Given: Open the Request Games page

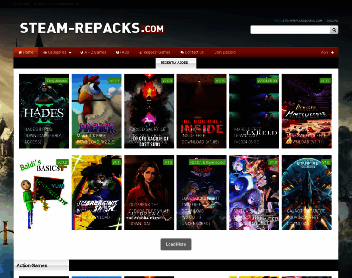Looking at the screenshot, I should tap(155, 52).
